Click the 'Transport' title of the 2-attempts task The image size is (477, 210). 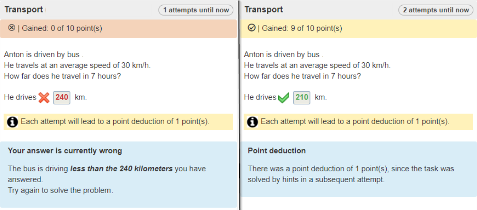pyautogui.click(x=264, y=9)
